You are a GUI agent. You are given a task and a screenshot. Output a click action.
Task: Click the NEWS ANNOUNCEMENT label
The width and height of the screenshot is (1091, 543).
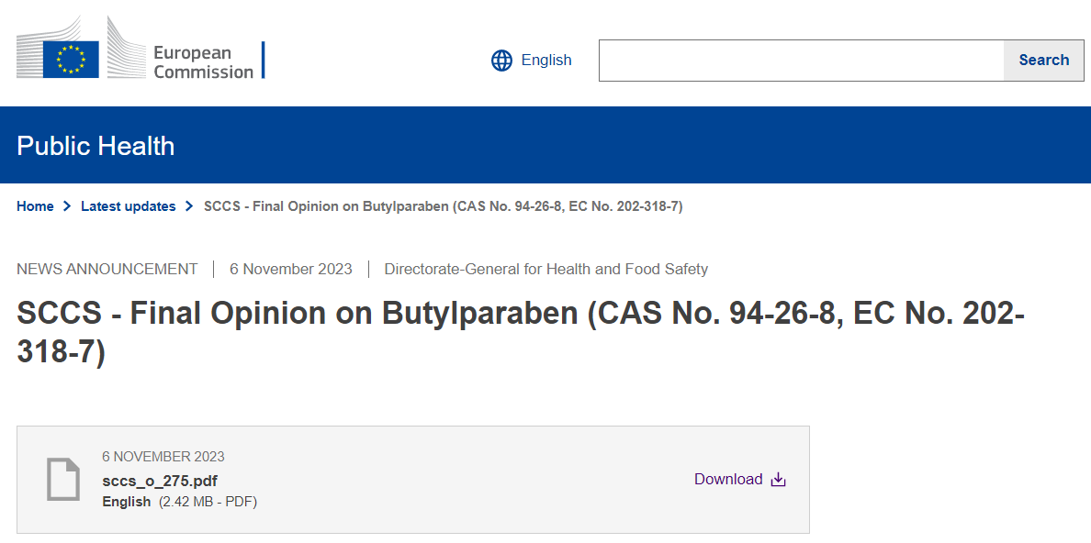[107, 269]
